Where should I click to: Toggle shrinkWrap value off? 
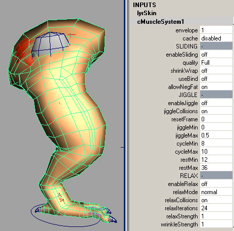(216, 71)
